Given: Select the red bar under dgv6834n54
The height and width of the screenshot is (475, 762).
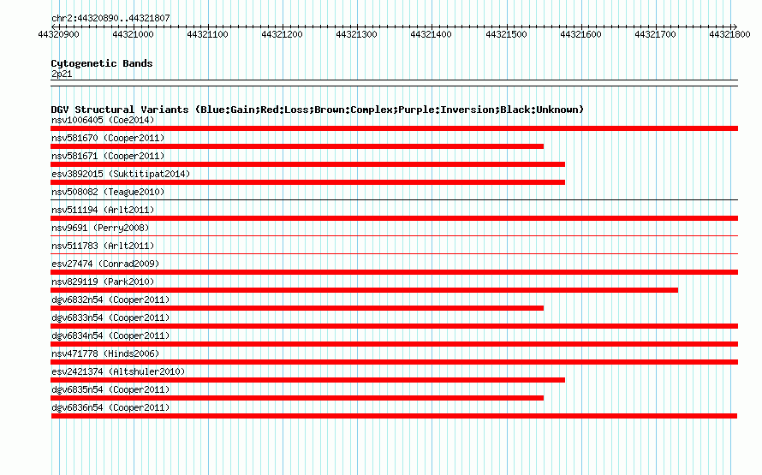Looking at the screenshot, I should 394,344.
